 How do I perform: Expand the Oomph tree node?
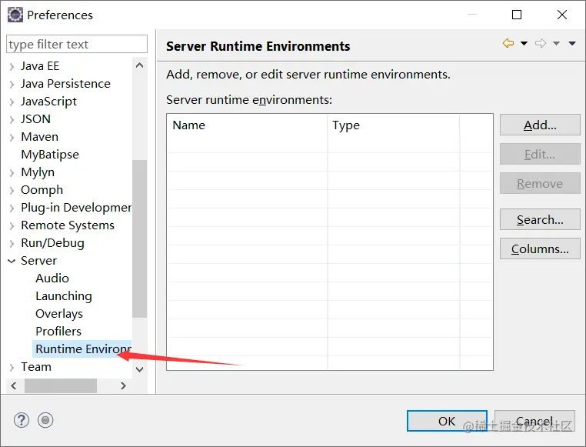12,190
